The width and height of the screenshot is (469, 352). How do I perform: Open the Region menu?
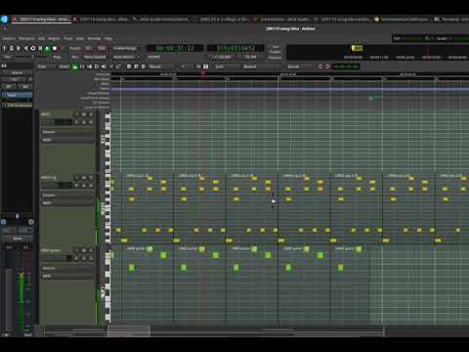[54, 38]
